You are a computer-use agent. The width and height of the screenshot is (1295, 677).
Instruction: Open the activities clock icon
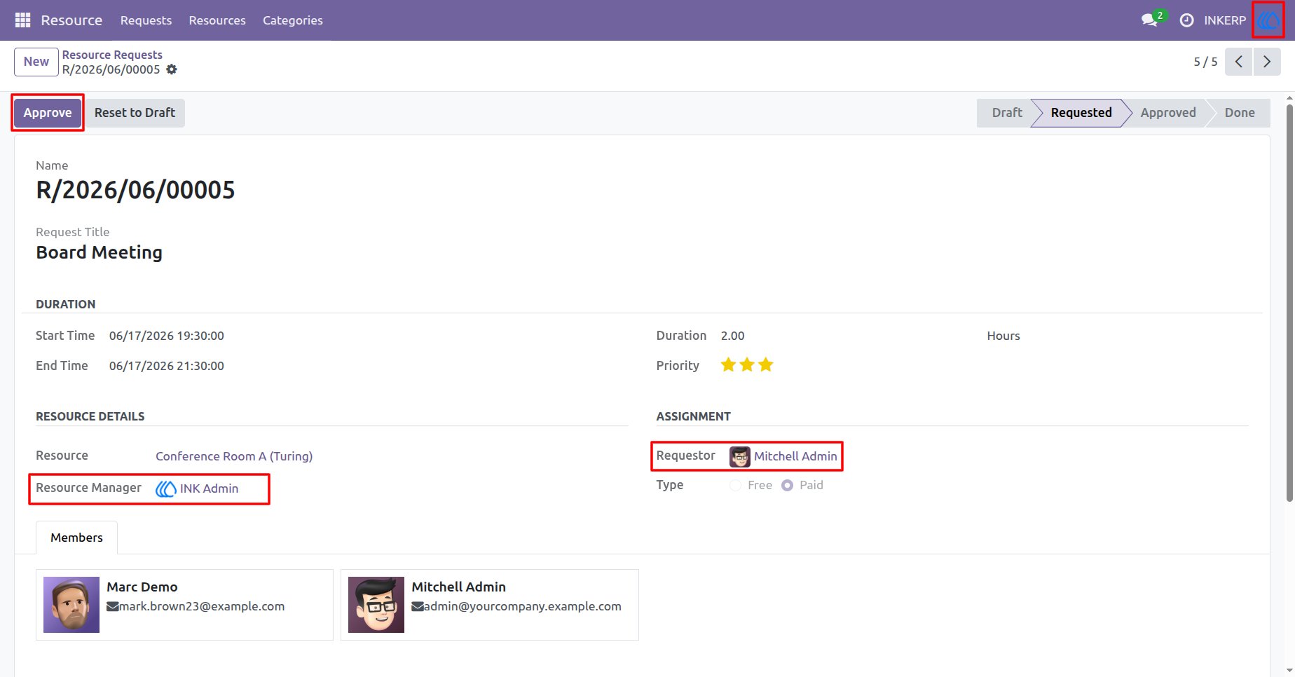click(1186, 20)
